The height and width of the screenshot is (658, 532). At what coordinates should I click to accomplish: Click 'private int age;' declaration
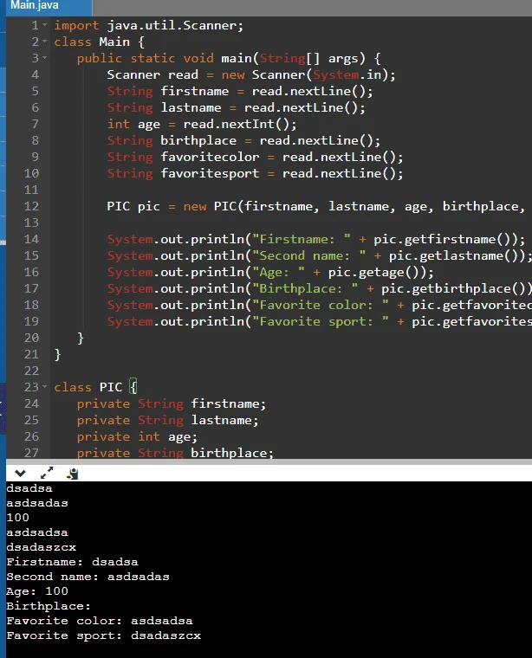[x=137, y=436]
